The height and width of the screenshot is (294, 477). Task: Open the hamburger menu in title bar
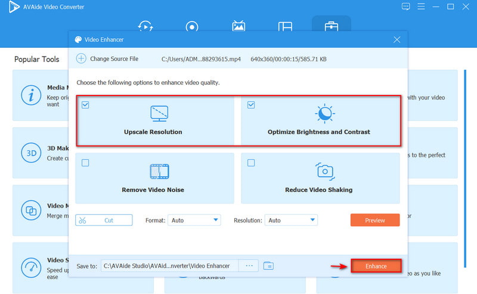coord(421,7)
